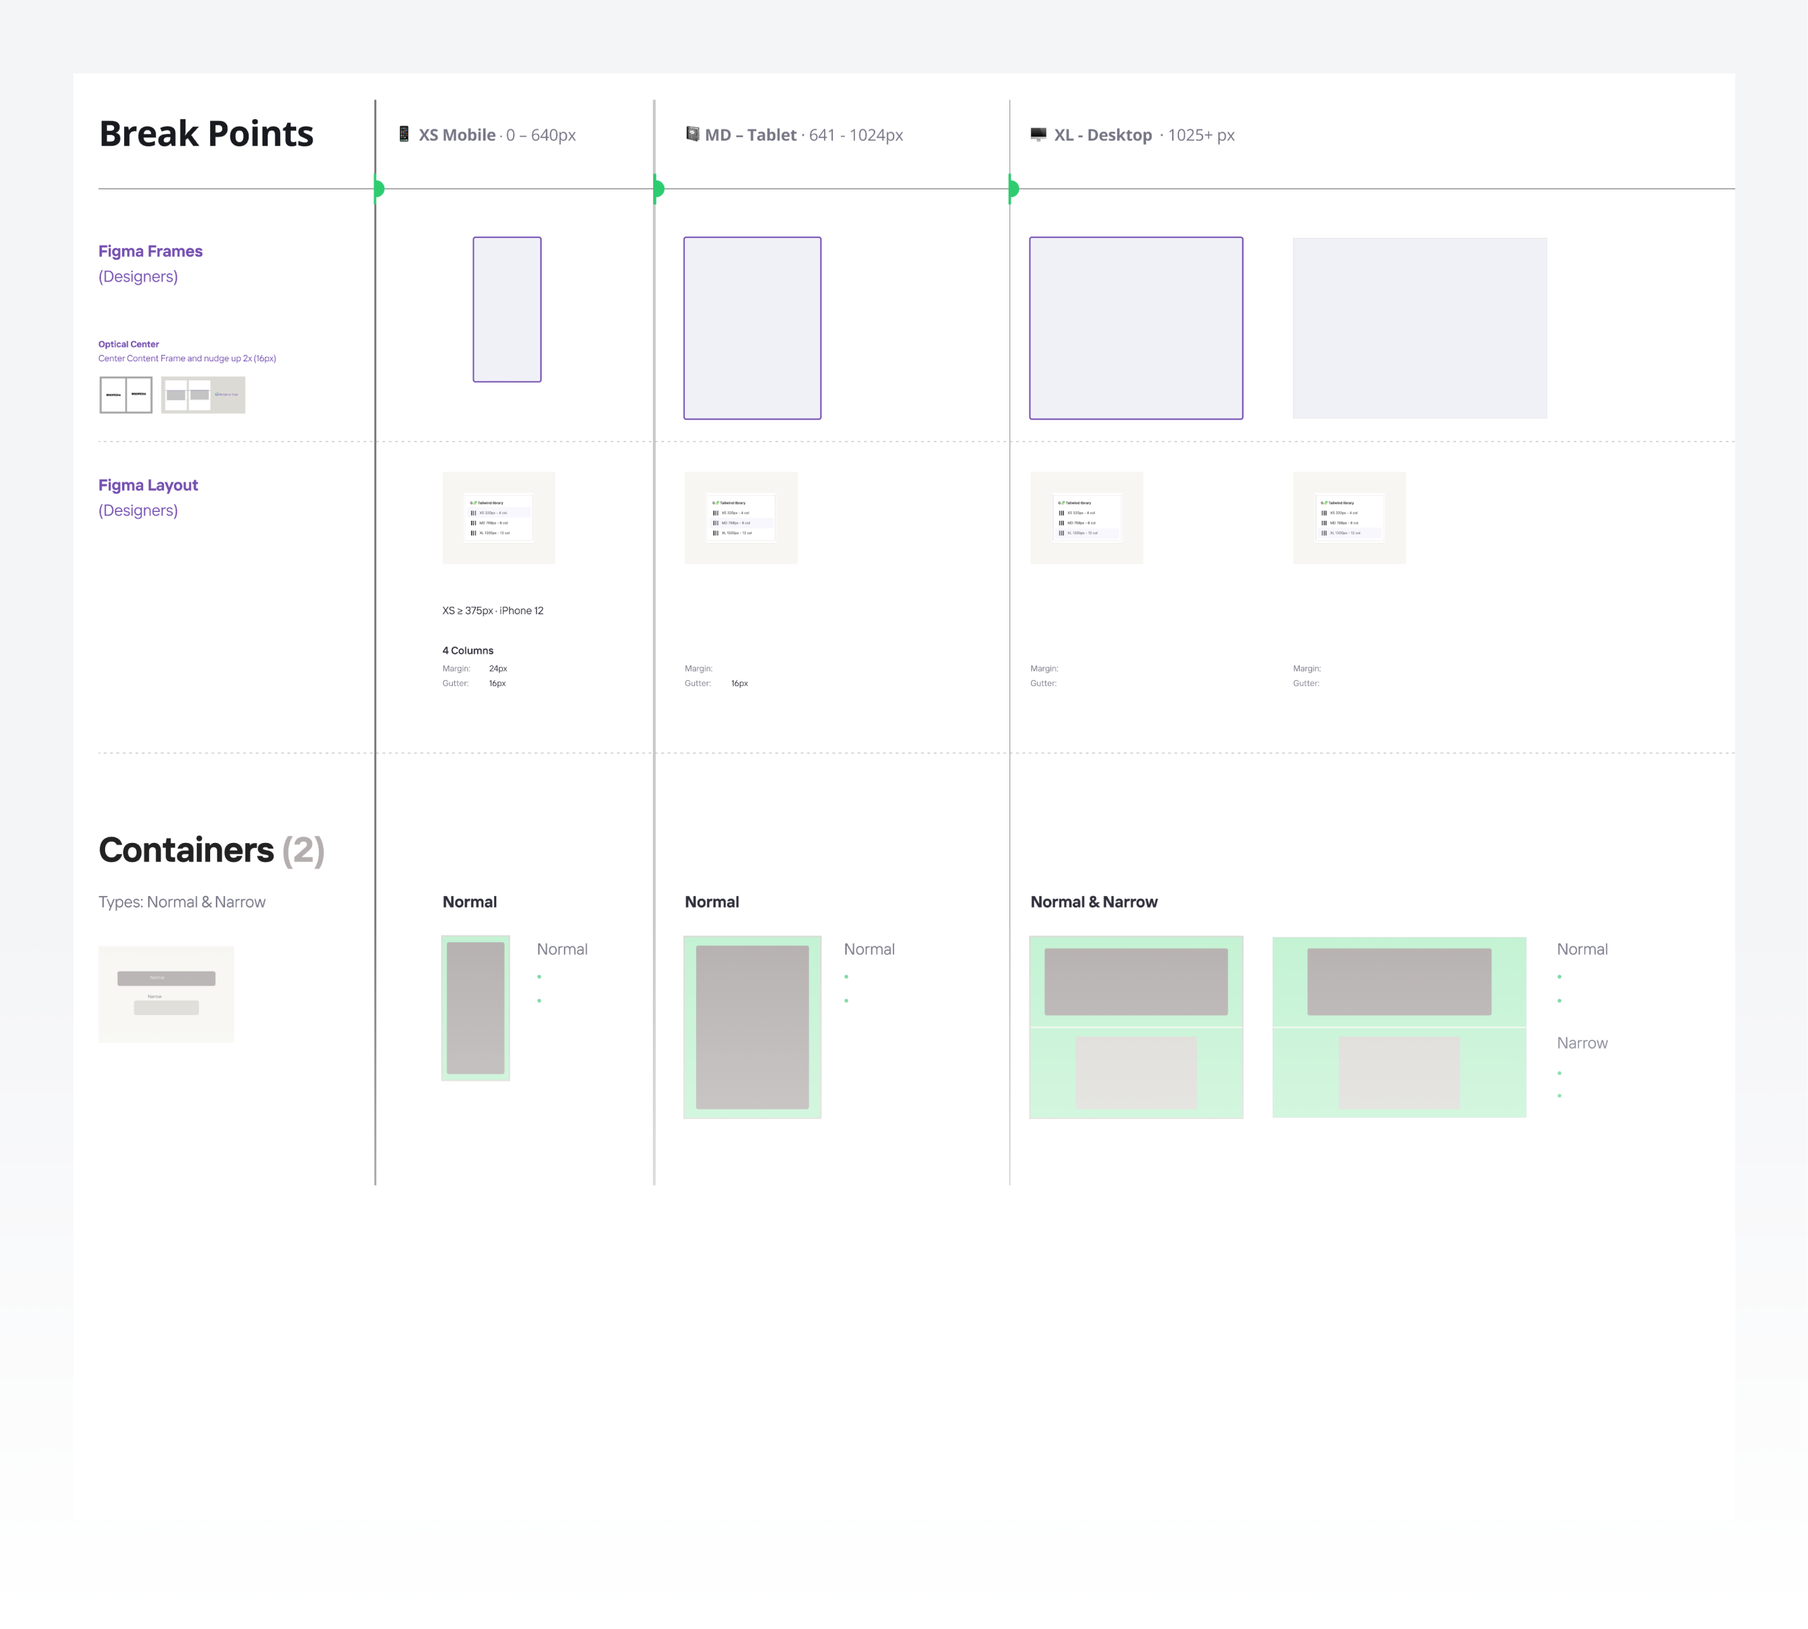Select the green mobile Normal container diagram

point(475,1008)
